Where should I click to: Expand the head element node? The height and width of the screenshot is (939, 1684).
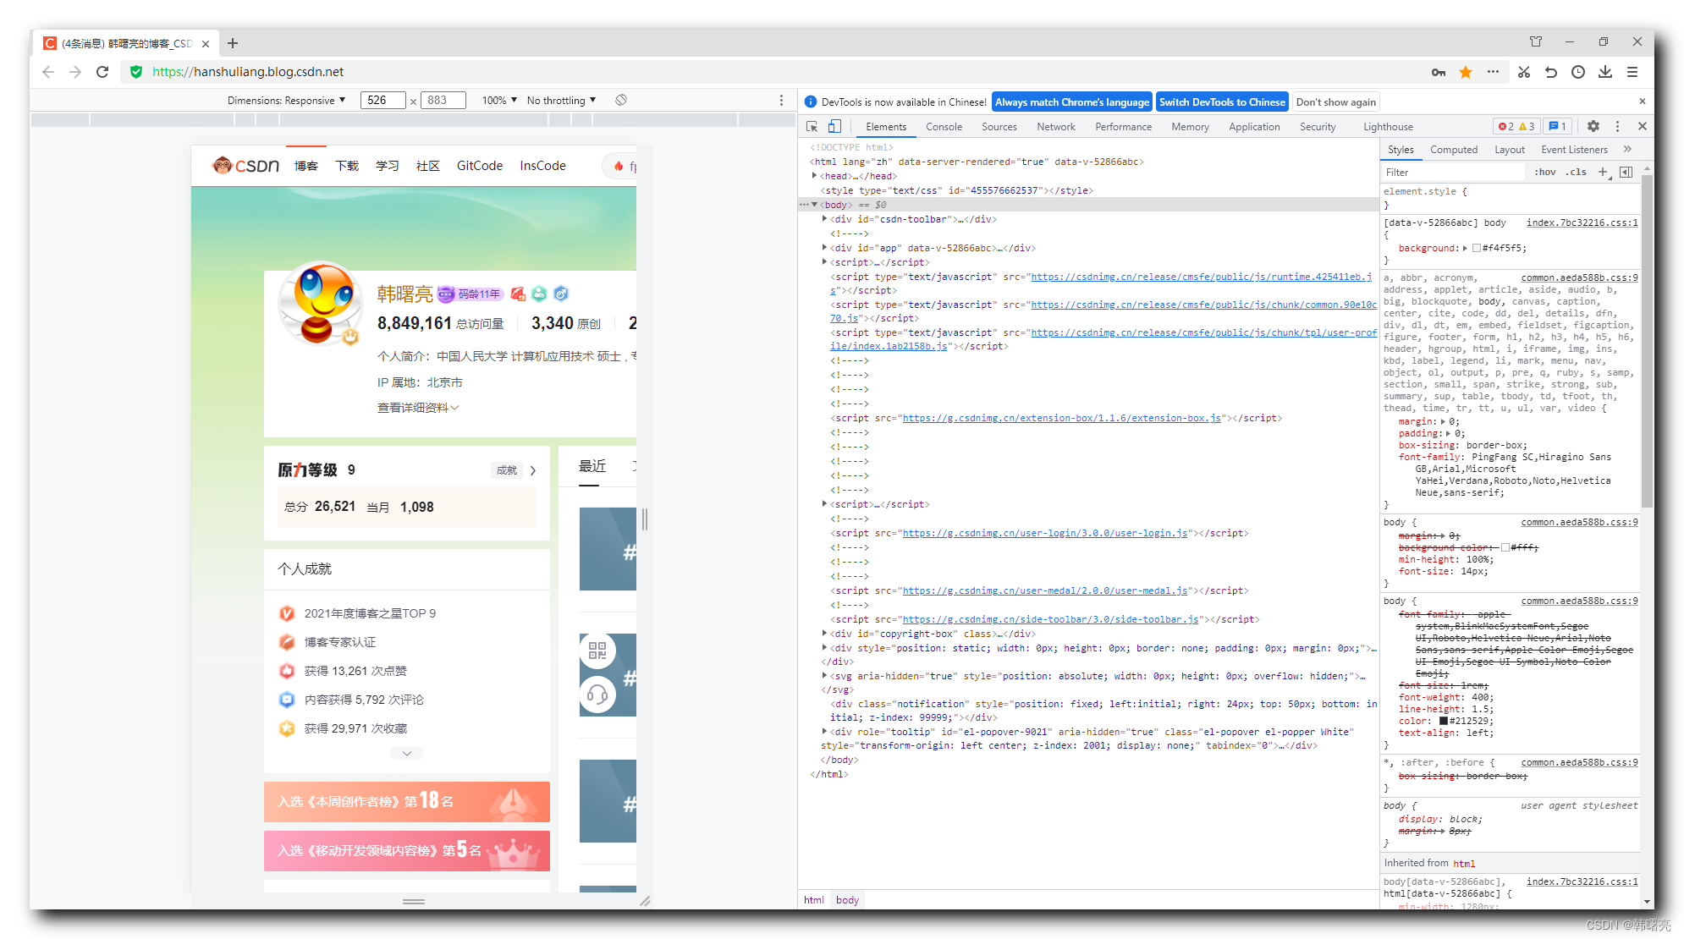tap(814, 176)
